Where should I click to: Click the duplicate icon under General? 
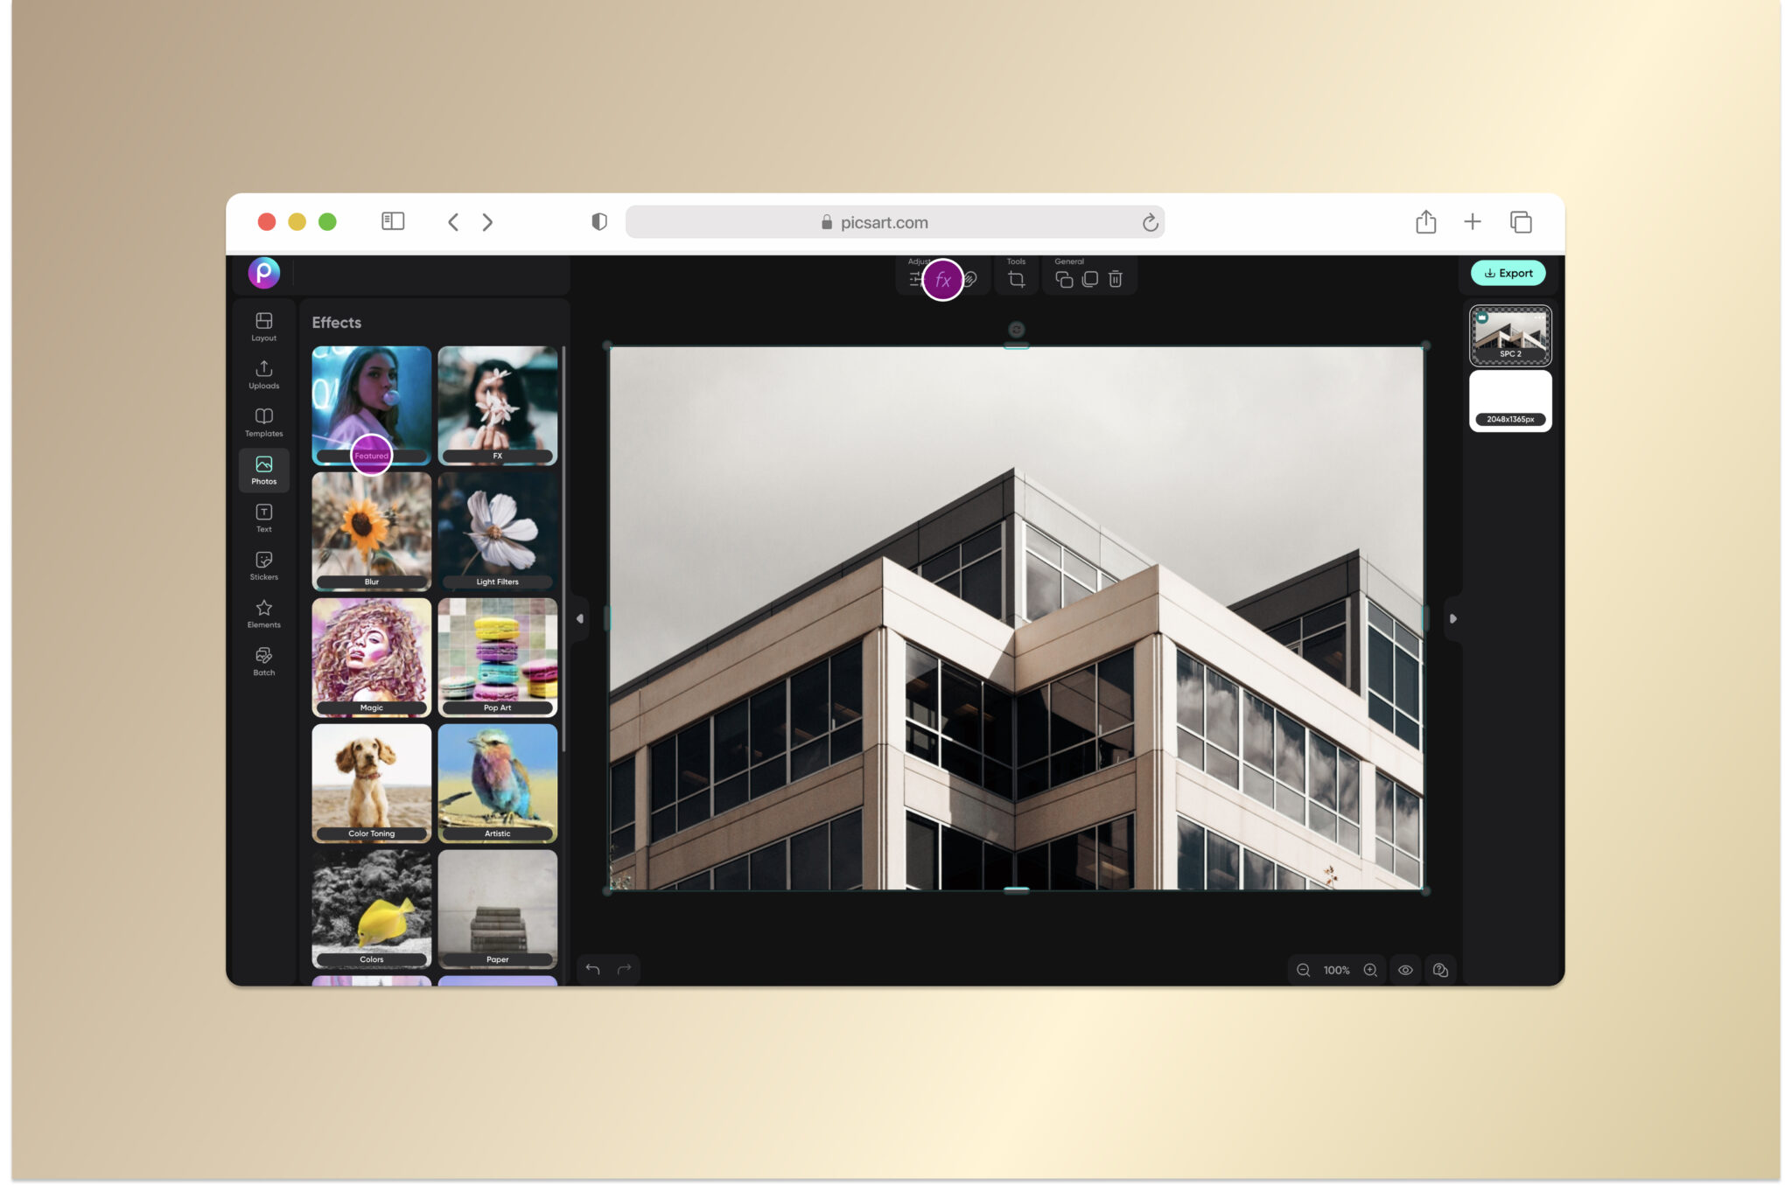tap(1063, 280)
